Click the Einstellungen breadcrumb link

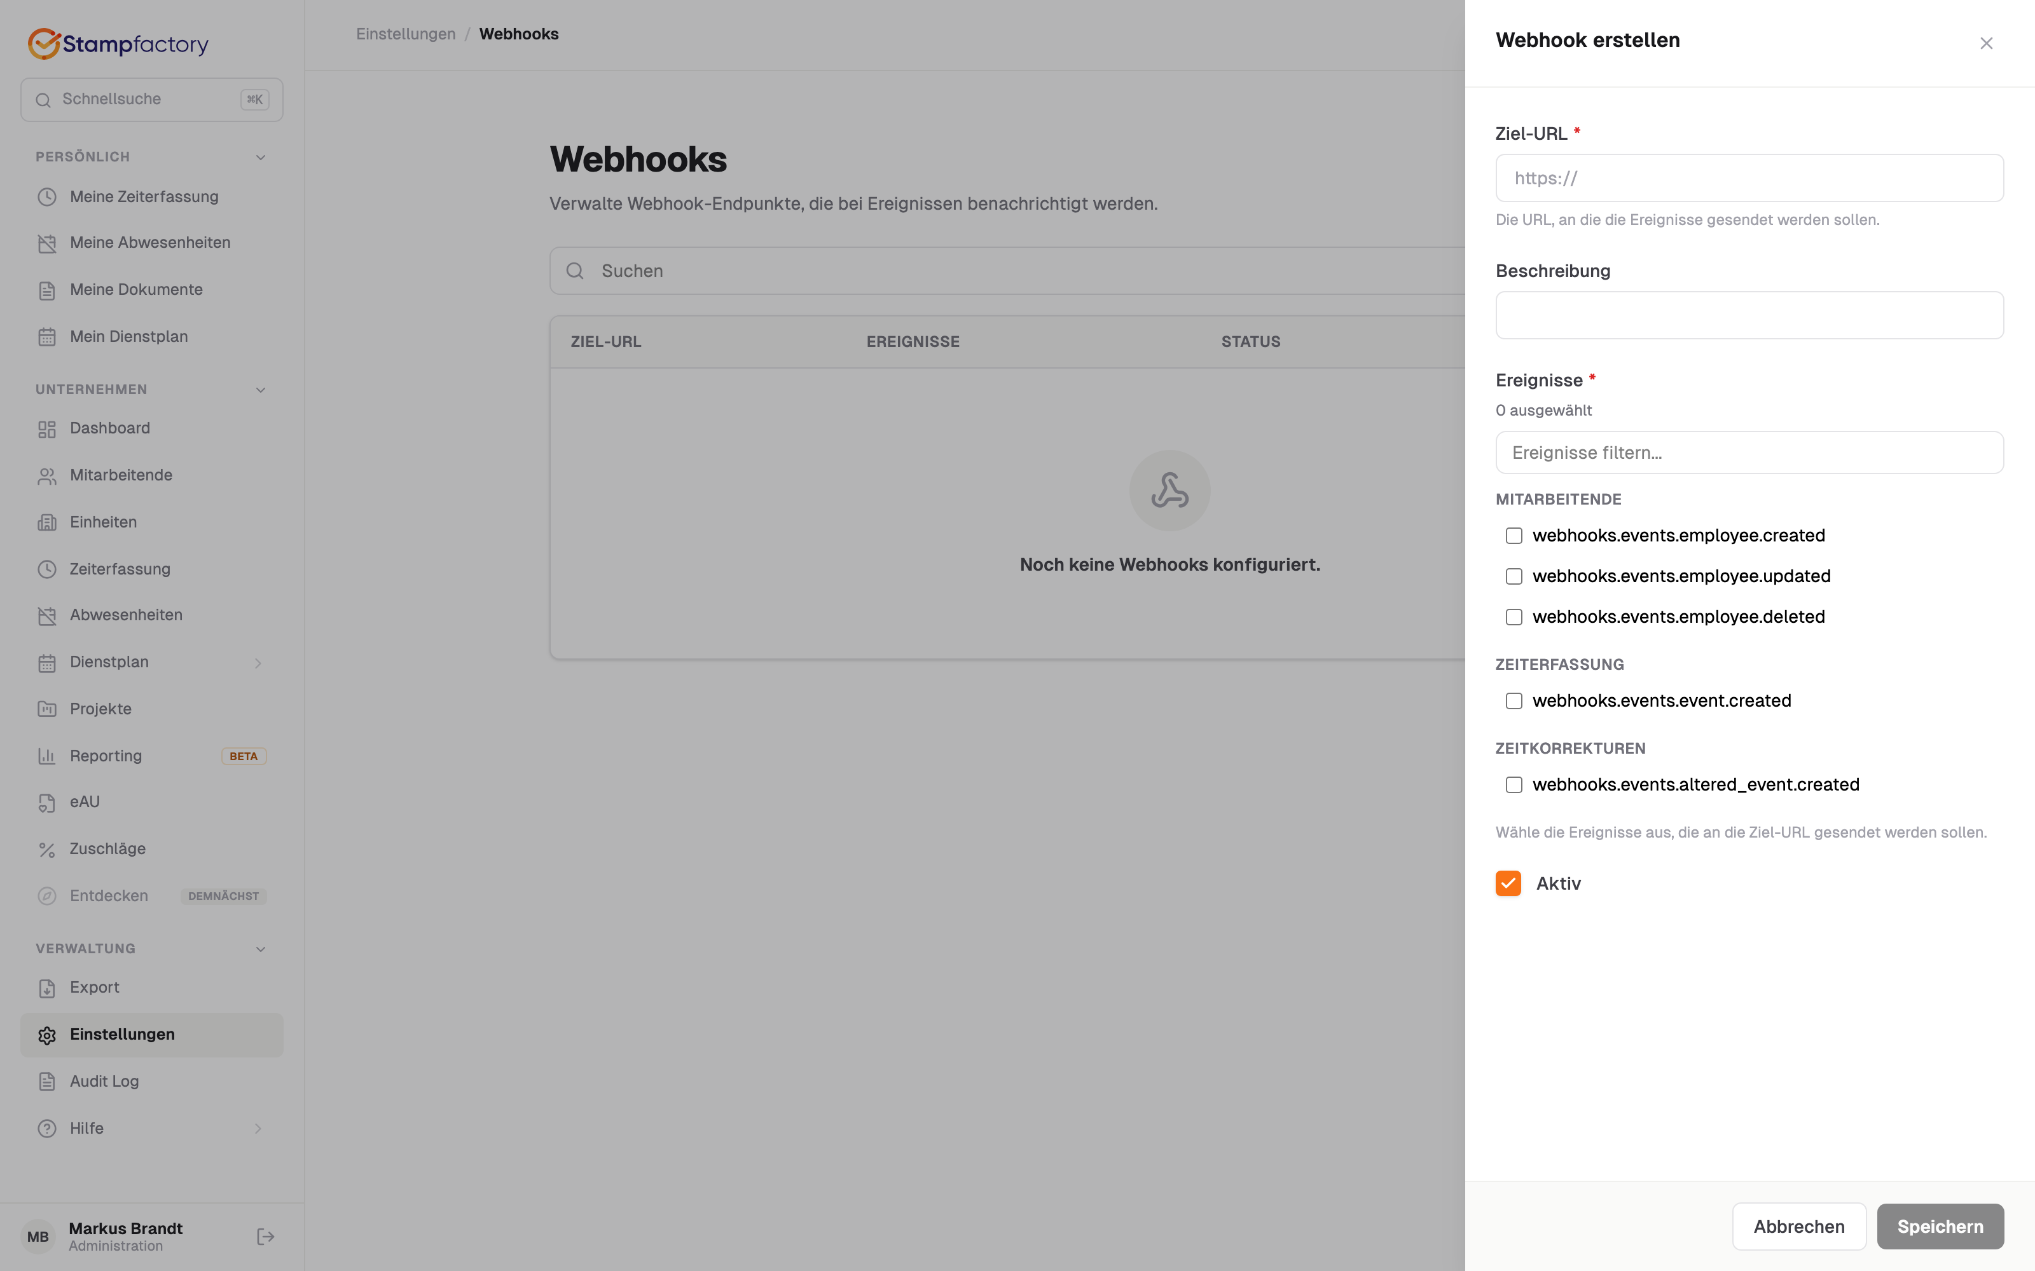(405, 34)
